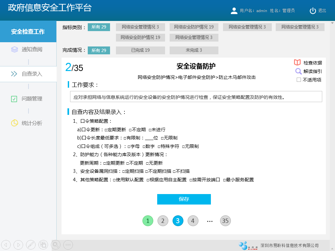335x251 pixels.
Task: Click the previous arrow icon in bottom toolbar
Action: [6, 244]
